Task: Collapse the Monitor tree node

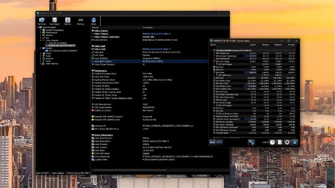Action: 40,48
